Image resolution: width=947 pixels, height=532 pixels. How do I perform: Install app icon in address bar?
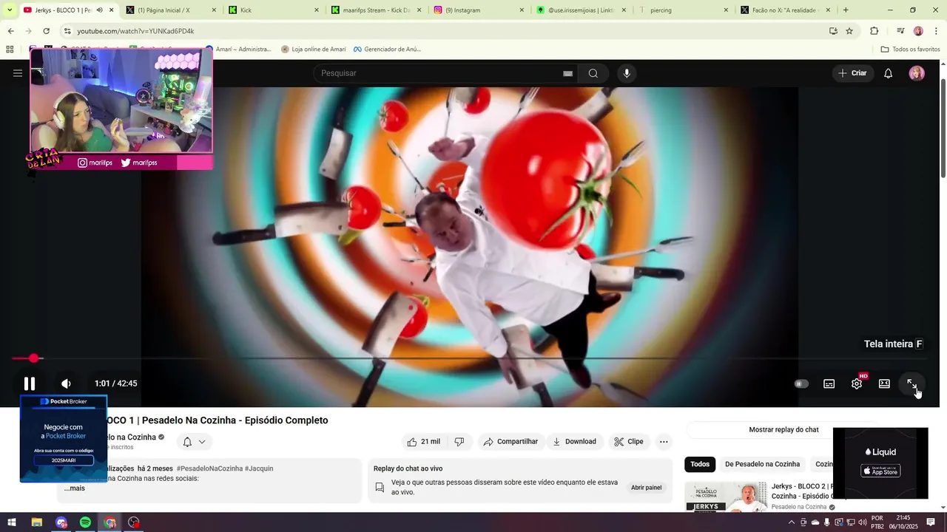point(833,31)
